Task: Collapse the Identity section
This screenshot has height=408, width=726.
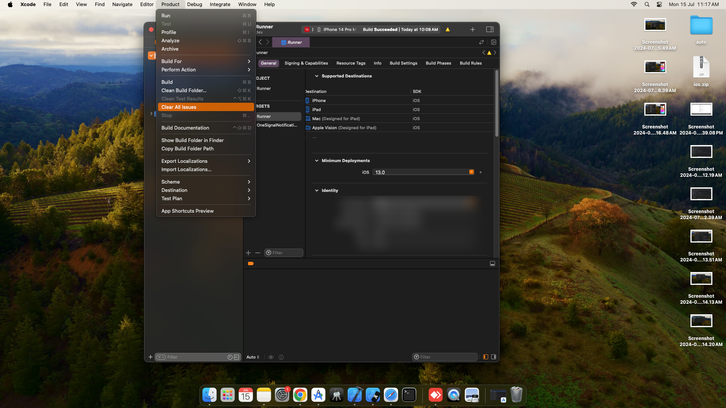Action: (x=316, y=190)
